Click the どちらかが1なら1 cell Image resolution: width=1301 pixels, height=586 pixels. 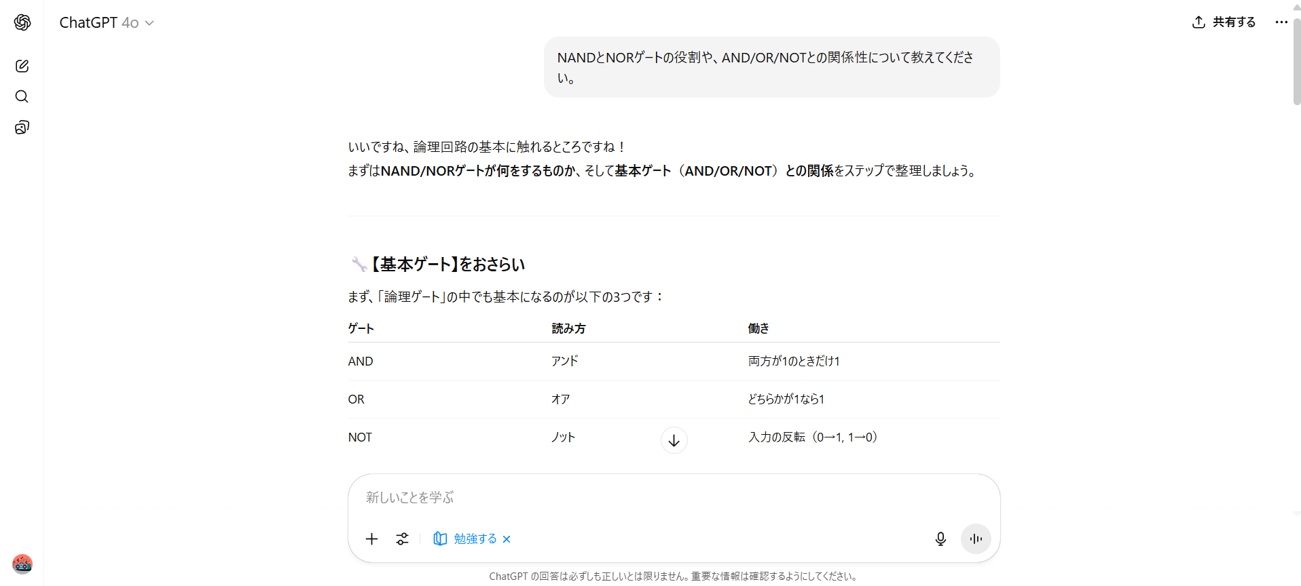786,399
